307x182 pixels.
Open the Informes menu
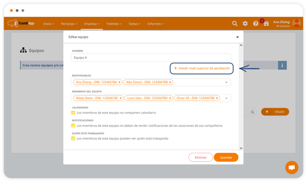tap(155, 24)
